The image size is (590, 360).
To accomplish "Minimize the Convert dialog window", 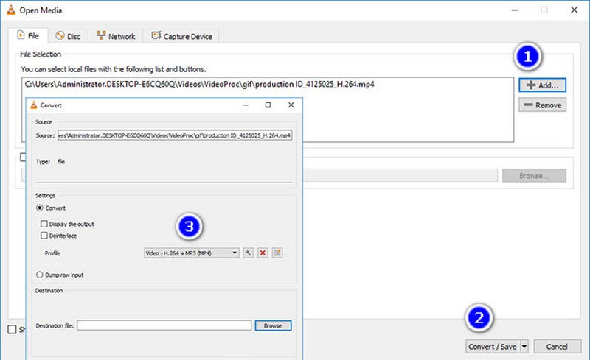I will point(245,105).
